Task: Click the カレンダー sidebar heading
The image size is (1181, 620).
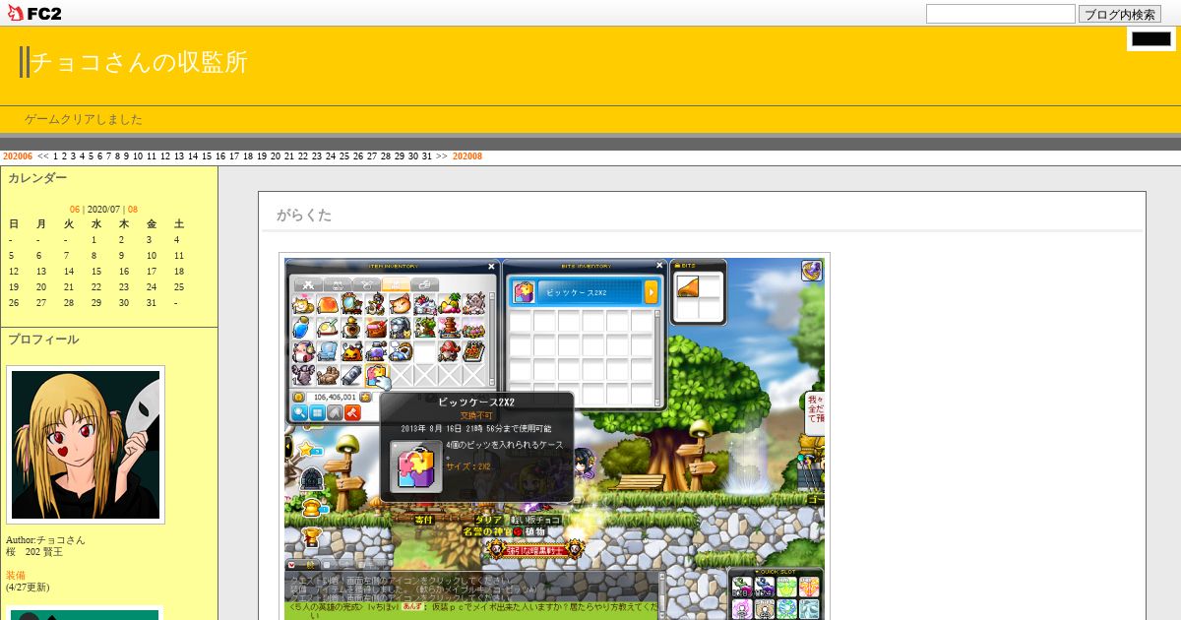Action: 37,178
